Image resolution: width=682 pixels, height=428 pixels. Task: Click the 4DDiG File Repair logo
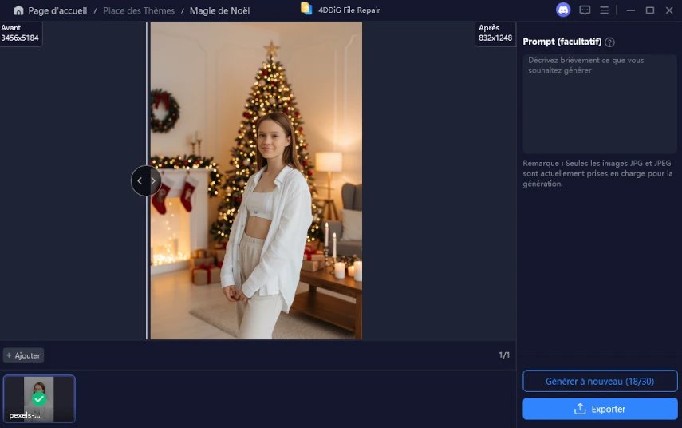pos(306,9)
